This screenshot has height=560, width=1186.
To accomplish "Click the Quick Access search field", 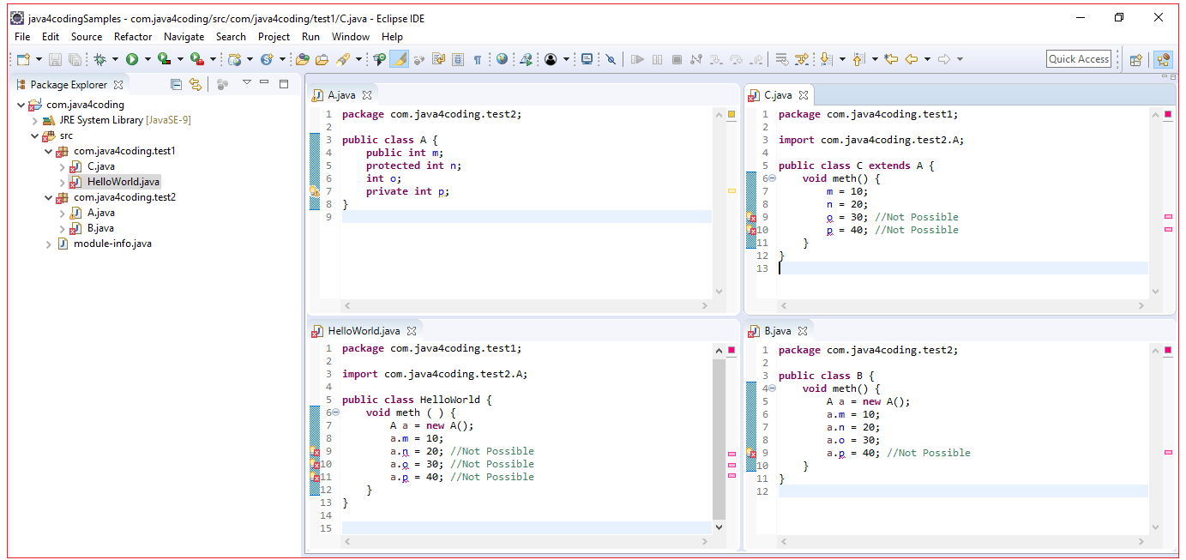I will coord(1079,59).
